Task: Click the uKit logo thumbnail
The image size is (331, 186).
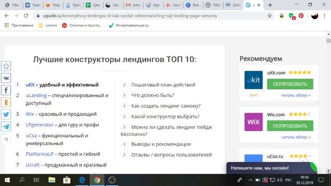Action: pos(253,80)
